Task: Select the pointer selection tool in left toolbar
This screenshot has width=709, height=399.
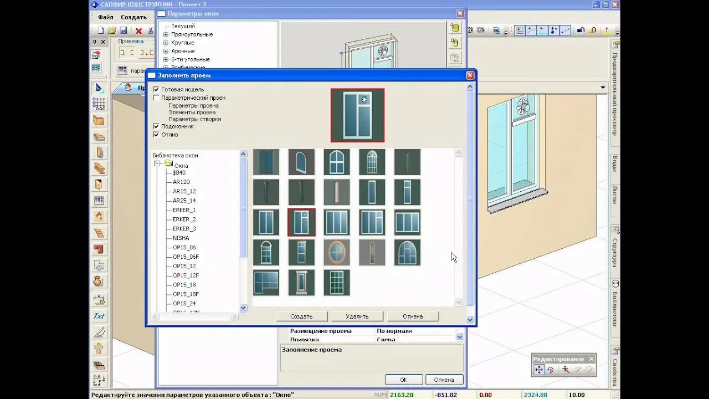Action: [x=99, y=88]
